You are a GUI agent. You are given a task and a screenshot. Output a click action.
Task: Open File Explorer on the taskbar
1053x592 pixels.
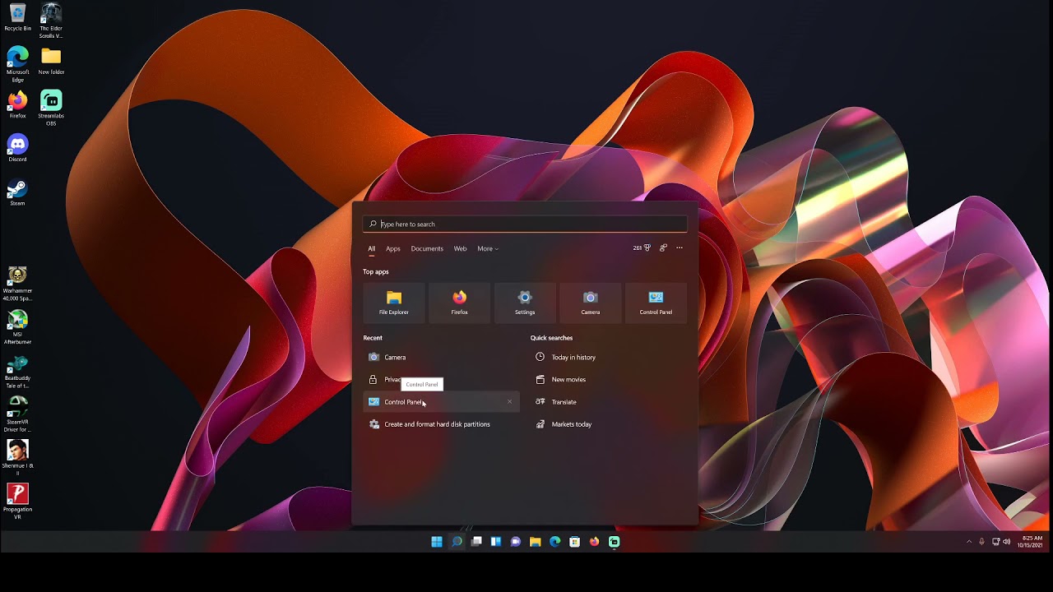(536, 542)
